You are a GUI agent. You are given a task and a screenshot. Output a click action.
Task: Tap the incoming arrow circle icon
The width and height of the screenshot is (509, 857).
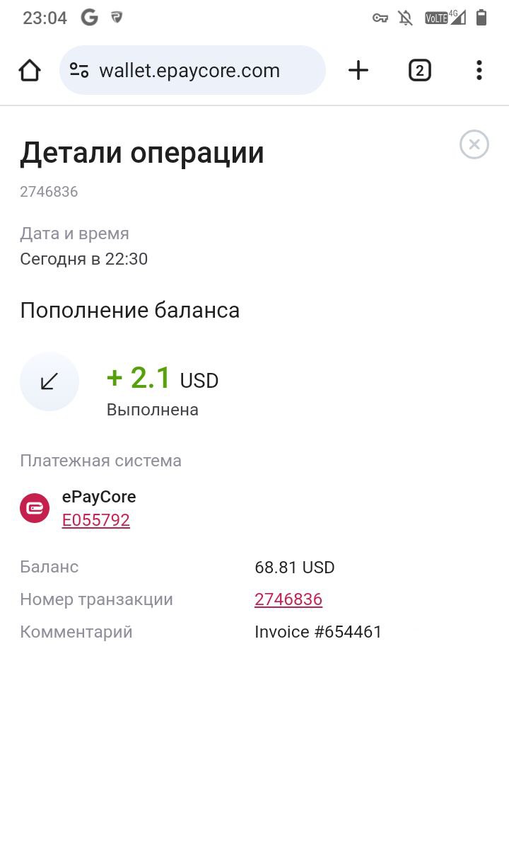coord(49,381)
